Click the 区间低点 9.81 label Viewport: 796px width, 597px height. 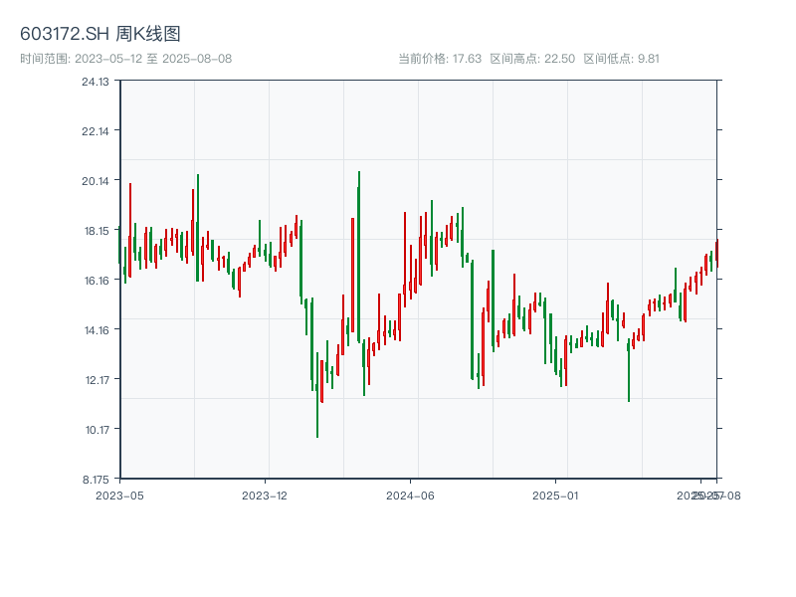point(621,59)
